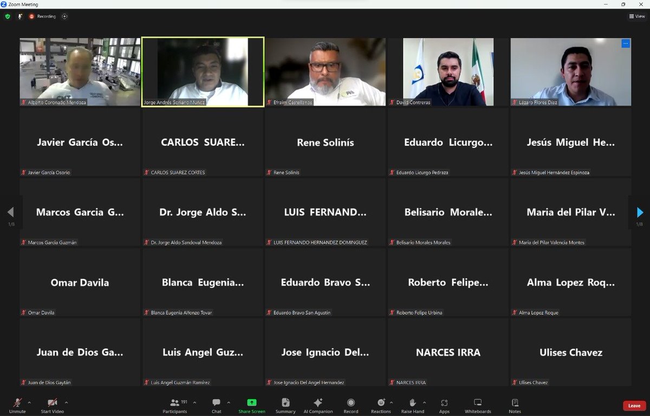Expand arrow next to Participants
650x416 pixels.
194,402
